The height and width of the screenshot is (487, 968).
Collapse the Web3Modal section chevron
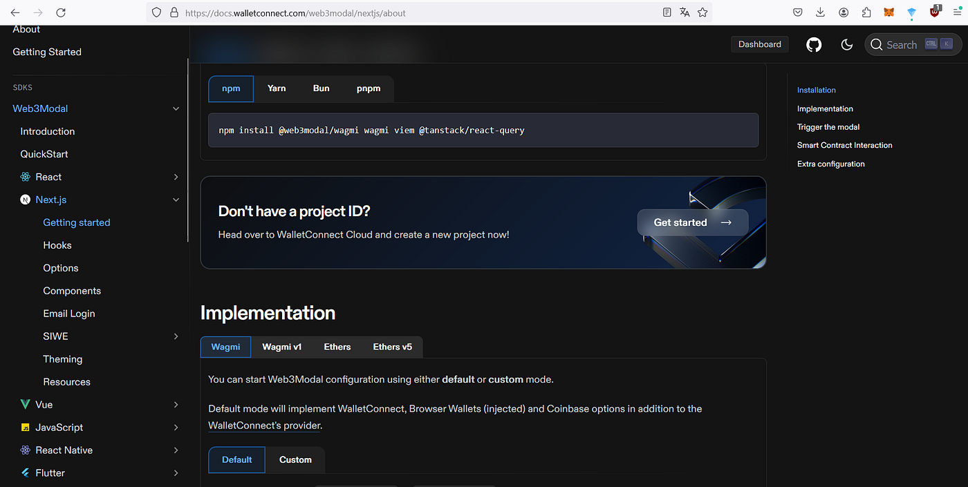coord(176,108)
